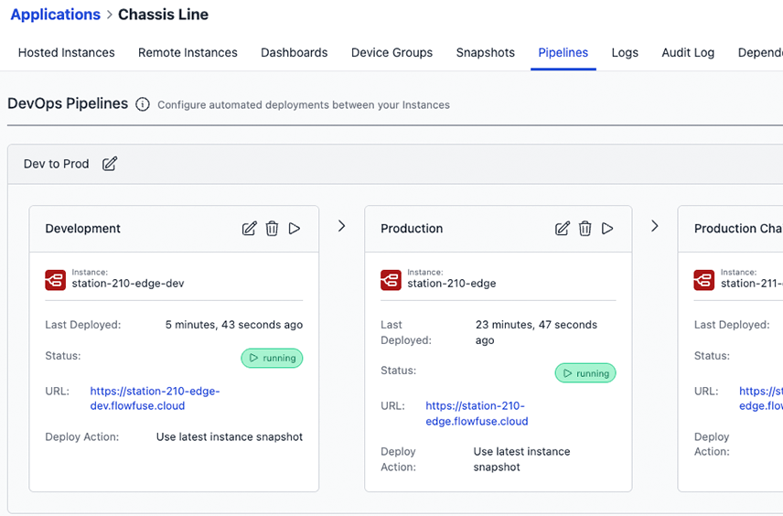Viewport: 783px width, 516px height.
Task: Click "5 minutes, 43 seconds ago" text
Action: click(234, 325)
